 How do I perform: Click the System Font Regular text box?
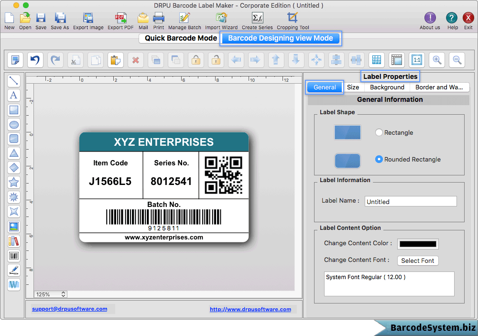tap(389, 283)
